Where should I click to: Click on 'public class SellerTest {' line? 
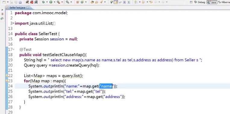(37, 34)
